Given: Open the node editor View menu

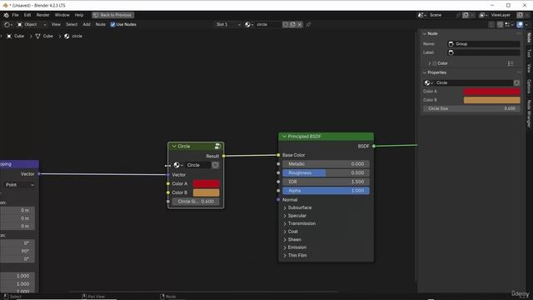Looking at the screenshot, I should pos(56,24).
